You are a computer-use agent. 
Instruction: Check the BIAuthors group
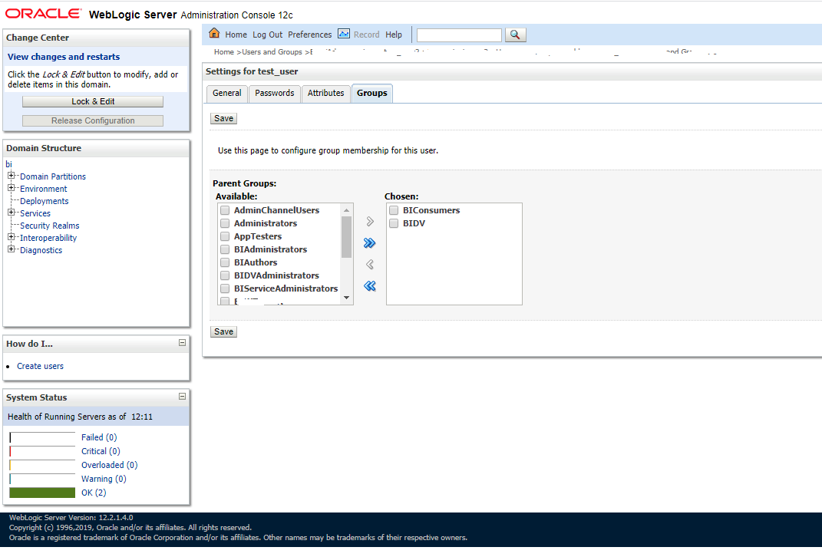[x=225, y=262]
